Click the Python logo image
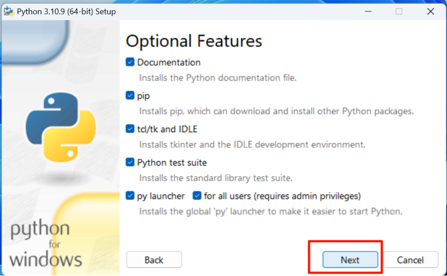 61,127
